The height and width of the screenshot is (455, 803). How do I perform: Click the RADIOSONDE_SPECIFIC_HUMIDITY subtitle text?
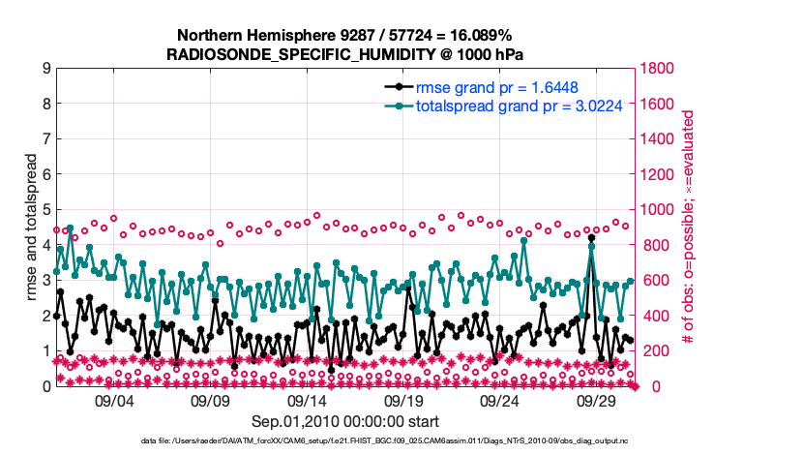(346, 54)
